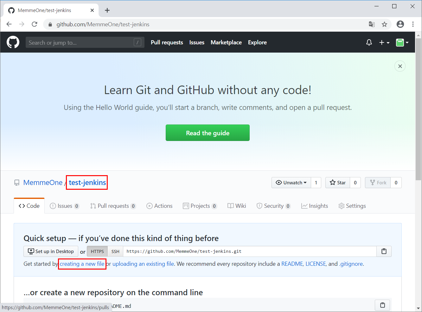Image resolution: width=422 pixels, height=312 pixels.
Task: Open the MemmeOne owner link
Action: [43, 182]
